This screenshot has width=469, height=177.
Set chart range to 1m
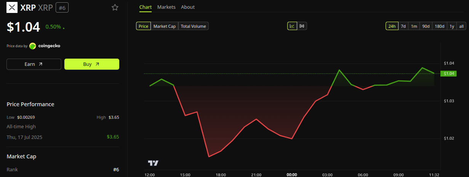pyautogui.click(x=414, y=26)
